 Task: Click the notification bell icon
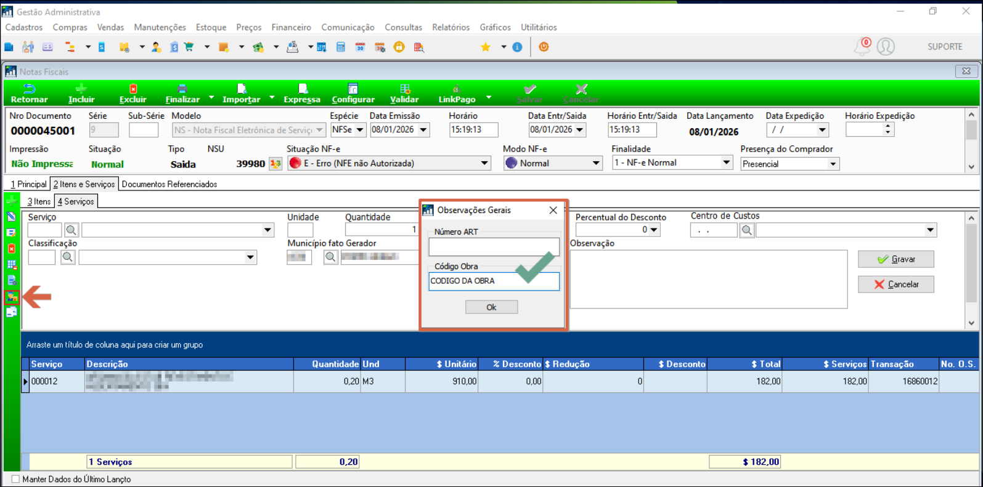coord(862,47)
